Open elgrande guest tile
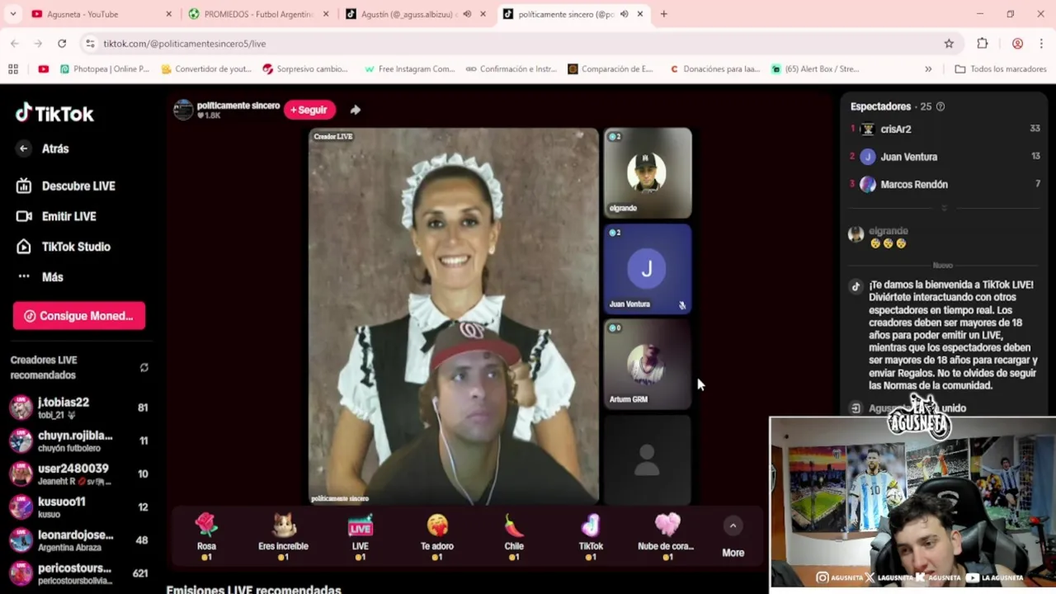The image size is (1056, 594). coord(648,173)
